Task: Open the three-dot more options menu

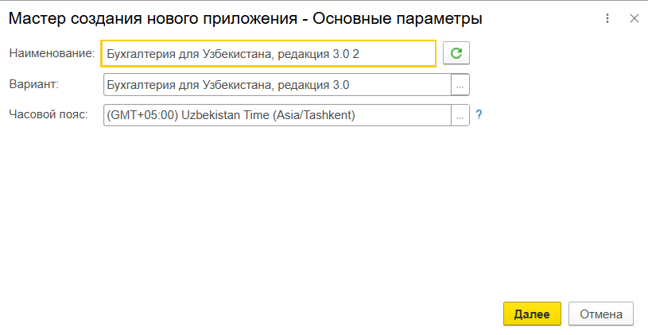Action: tap(608, 18)
